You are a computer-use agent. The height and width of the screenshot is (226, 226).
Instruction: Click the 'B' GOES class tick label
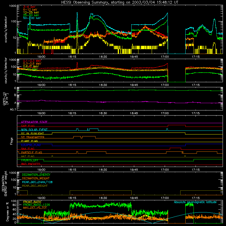tap(15, 95)
